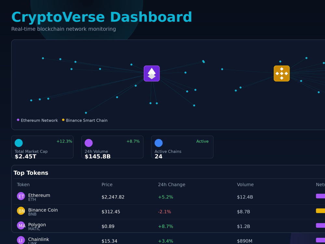The width and height of the screenshot is (325, 244).
Task: Select the Polygon token name
Action: click(x=37, y=225)
